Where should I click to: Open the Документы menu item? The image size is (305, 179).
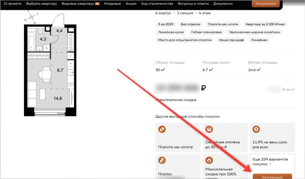pyautogui.click(x=223, y=4)
